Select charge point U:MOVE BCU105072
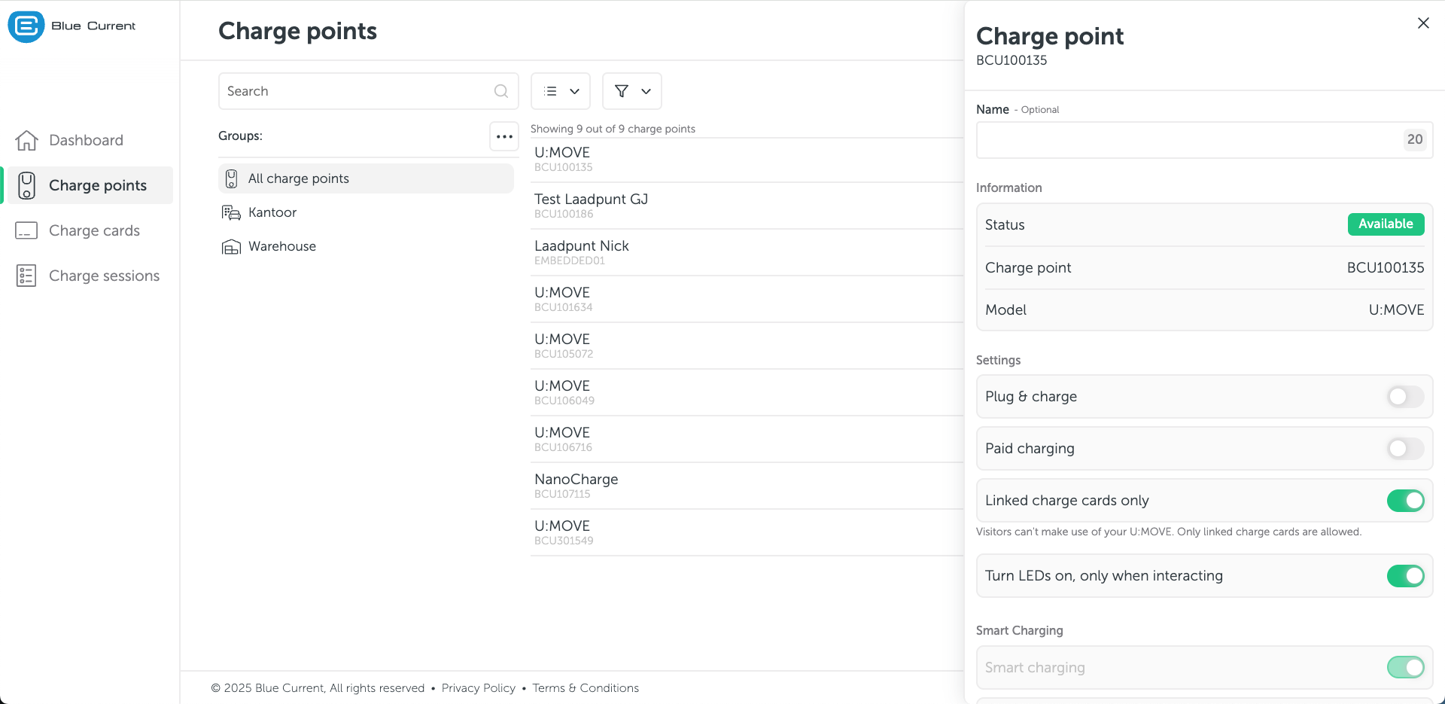1445x704 pixels. [747, 346]
